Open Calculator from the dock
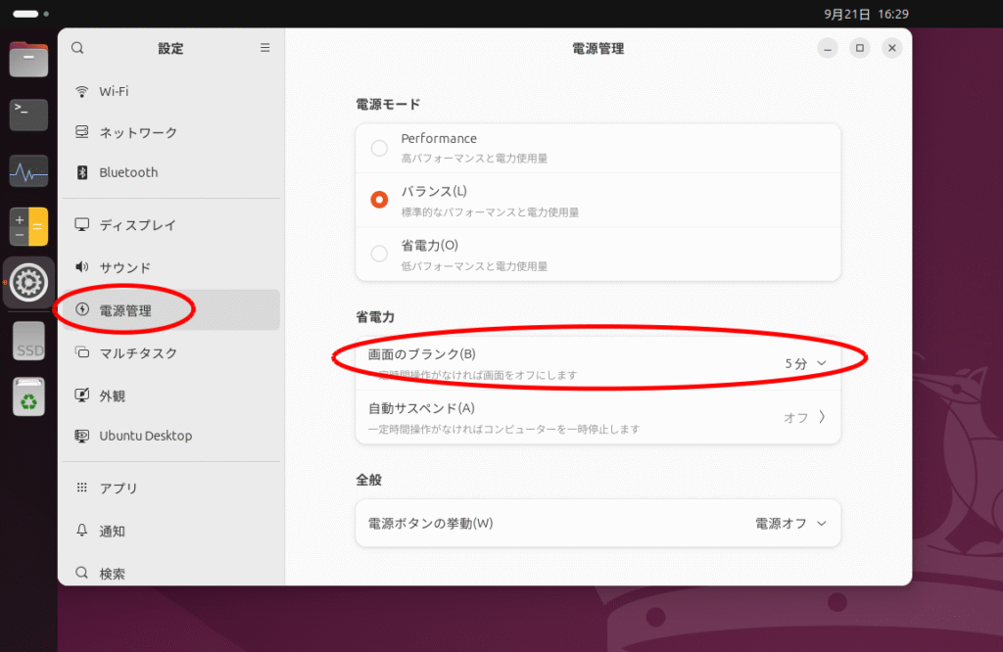The image size is (1003, 652). pyautogui.click(x=28, y=226)
